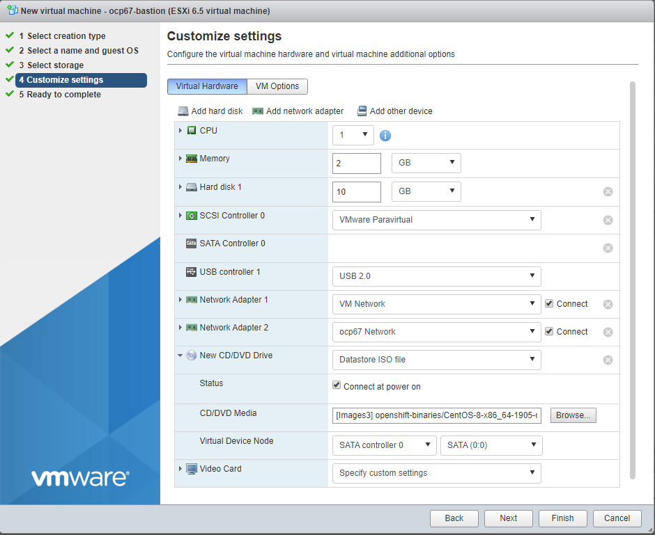This screenshot has height=535, width=655.
Task: Remove SATA Controller 0 with its X icon
Action: 608,248
